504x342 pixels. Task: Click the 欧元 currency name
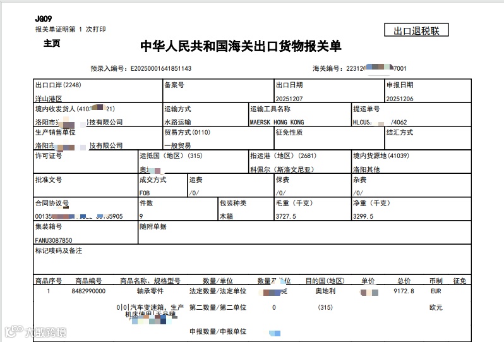click(x=436, y=308)
